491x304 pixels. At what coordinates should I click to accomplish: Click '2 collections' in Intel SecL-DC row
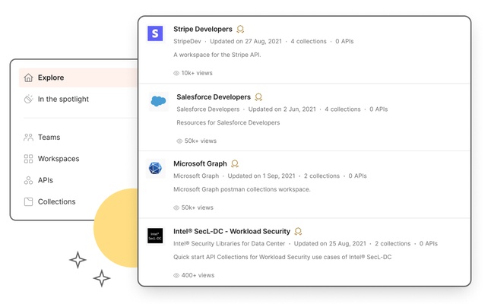393,243
